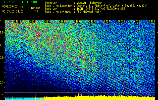Click the kHz axis unit label
This screenshot has height=100, width=158.
(x=2, y=20)
